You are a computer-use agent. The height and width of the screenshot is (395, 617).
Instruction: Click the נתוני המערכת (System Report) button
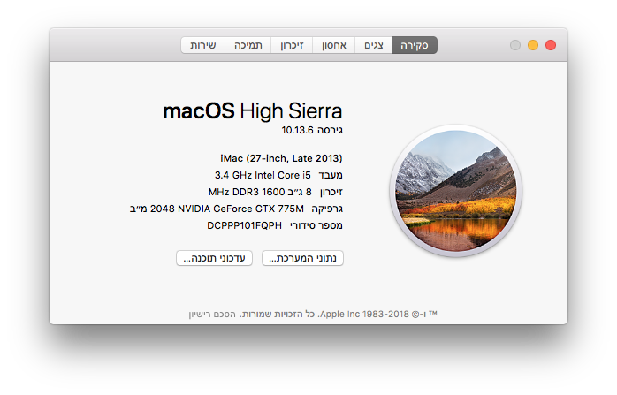pos(302,258)
